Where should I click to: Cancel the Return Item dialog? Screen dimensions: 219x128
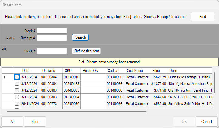tap(207, 122)
